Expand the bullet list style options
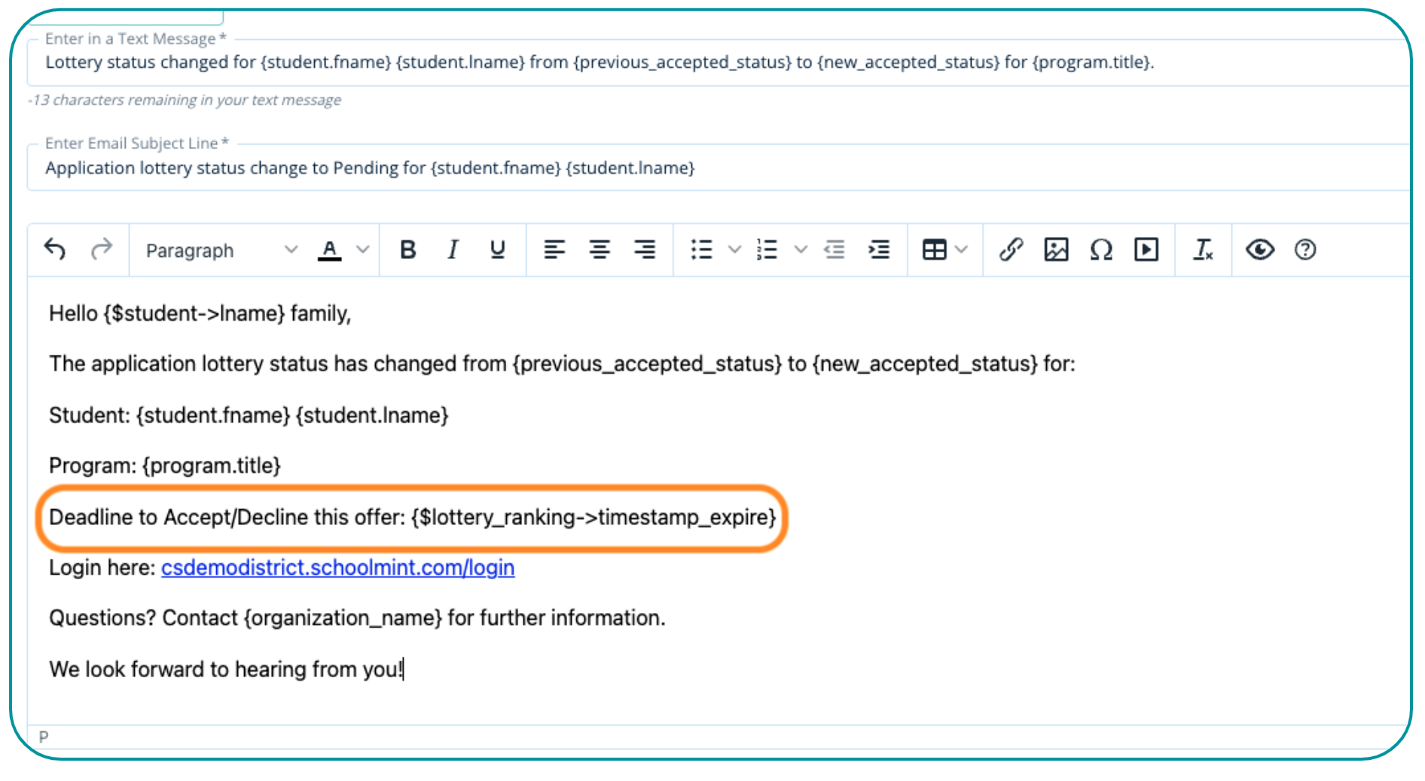Viewport: 1425px width, 781px height. 734,249
